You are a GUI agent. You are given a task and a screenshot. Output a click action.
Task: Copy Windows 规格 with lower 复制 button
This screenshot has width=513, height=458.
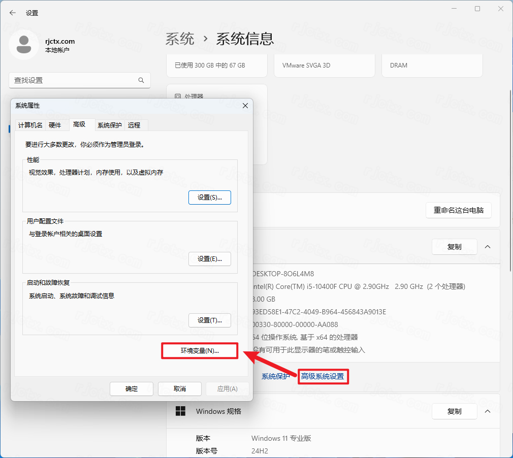pos(455,411)
